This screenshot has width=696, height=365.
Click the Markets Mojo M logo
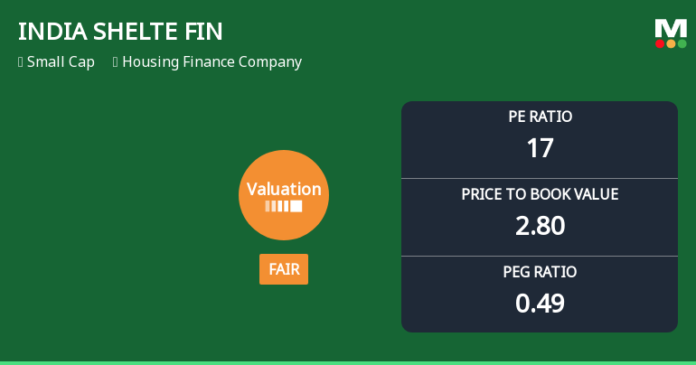coord(671,28)
